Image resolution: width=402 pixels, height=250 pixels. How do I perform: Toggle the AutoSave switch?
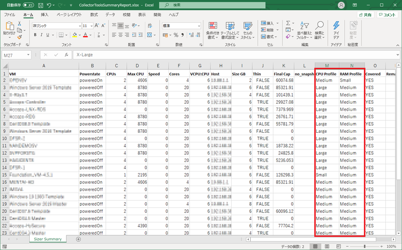point(28,5)
